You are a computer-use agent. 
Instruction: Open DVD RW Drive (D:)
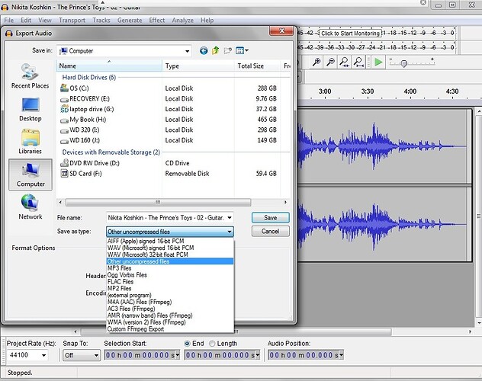pyautogui.click(x=90, y=163)
